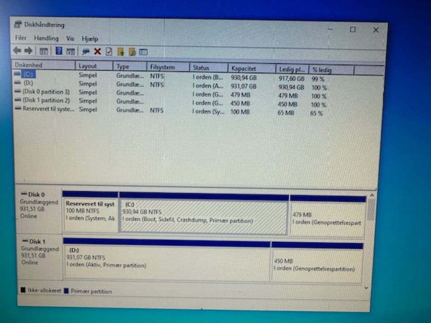Click the Back arrow toolbar icon
The image size is (431, 323).
tap(17, 51)
